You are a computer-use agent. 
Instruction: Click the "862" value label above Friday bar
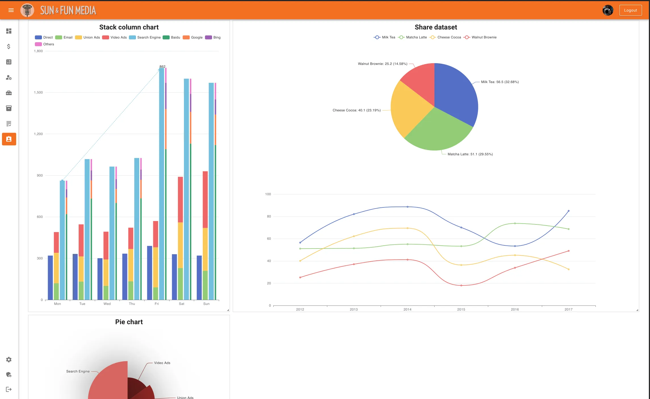point(162,67)
